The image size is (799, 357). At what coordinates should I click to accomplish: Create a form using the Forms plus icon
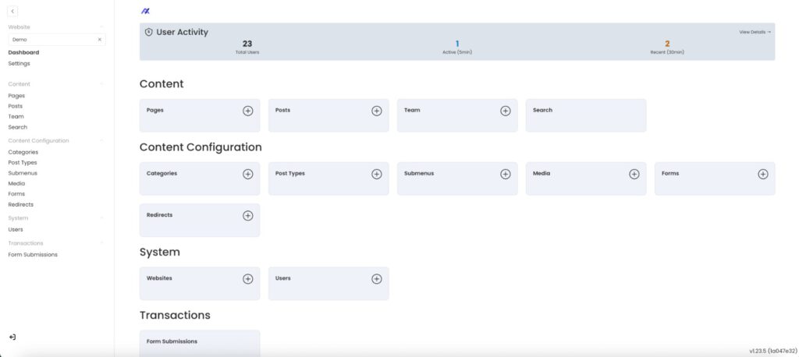tap(762, 174)
